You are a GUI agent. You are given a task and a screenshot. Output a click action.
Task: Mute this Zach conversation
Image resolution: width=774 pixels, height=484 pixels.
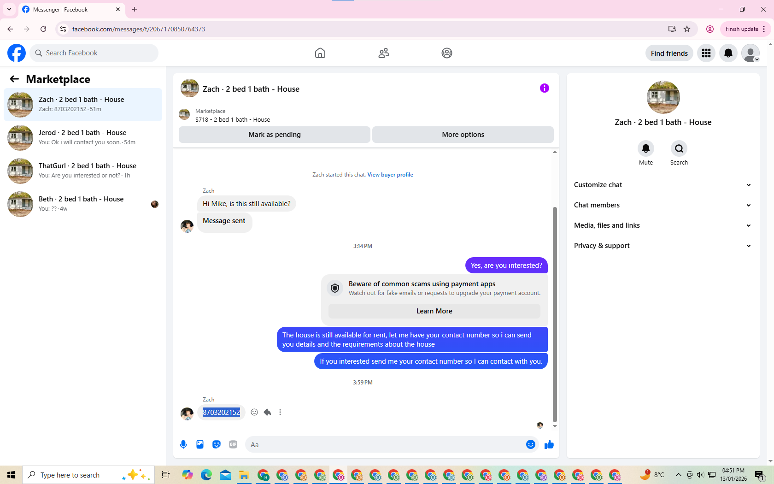coord(646,148)
